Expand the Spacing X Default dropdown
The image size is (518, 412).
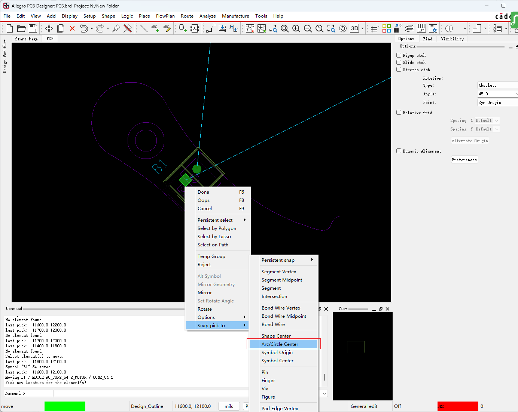click(x=487, y=120)
